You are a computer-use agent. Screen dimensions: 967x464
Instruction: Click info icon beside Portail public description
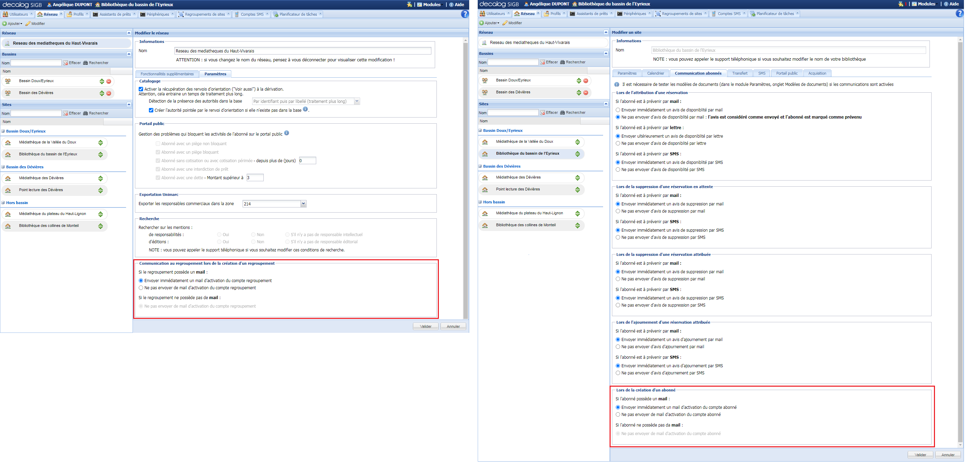pyautogui.click(x=287, y=133)
